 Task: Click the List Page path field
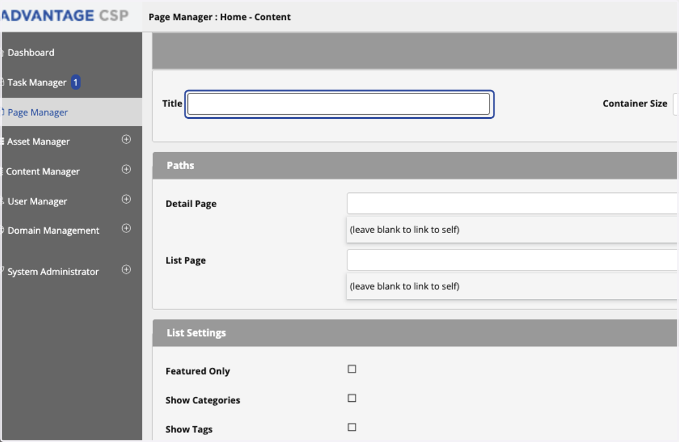coord(512,260)
